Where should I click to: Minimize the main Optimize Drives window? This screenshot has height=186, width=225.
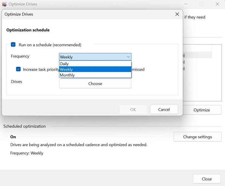tap(186, 4)
